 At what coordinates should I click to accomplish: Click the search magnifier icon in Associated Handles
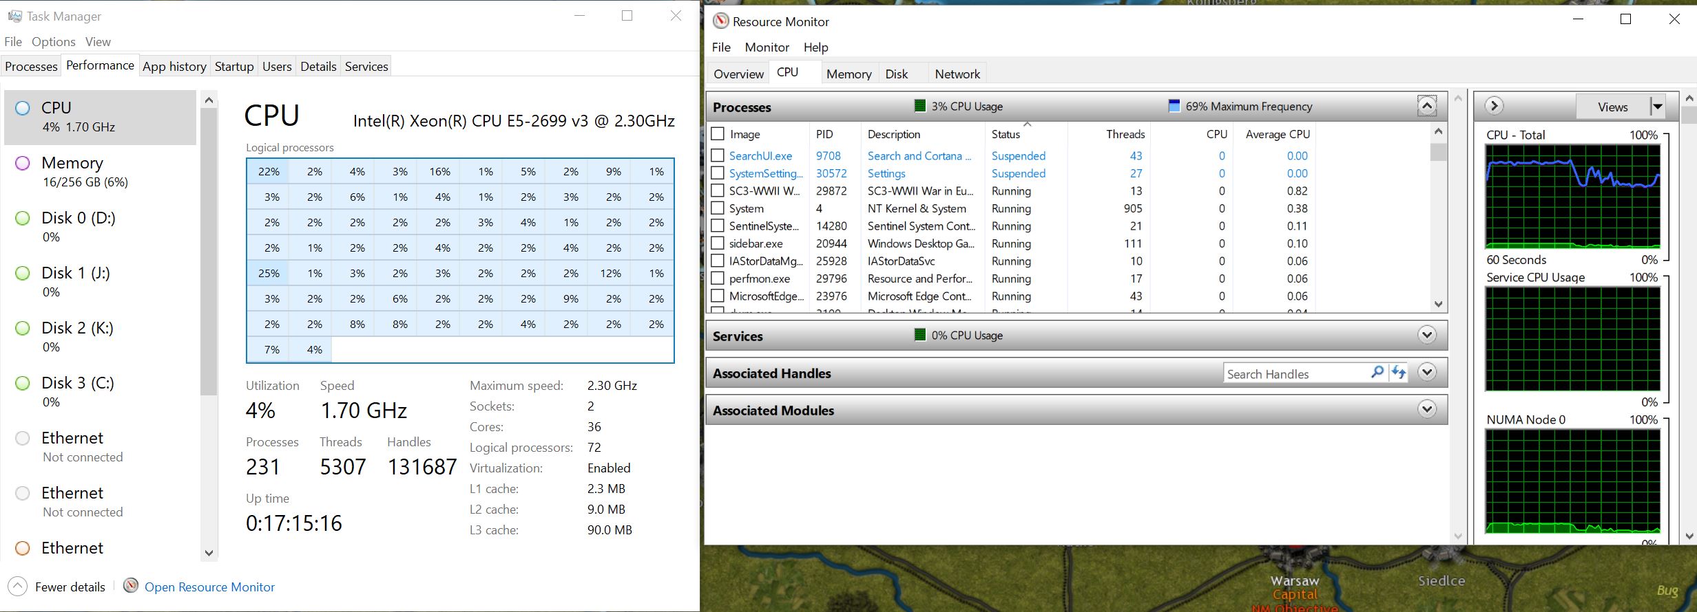(x=1377, y=373)
